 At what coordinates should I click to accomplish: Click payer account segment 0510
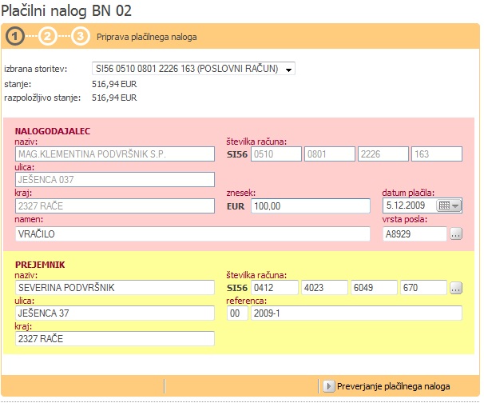coord(276,154)
